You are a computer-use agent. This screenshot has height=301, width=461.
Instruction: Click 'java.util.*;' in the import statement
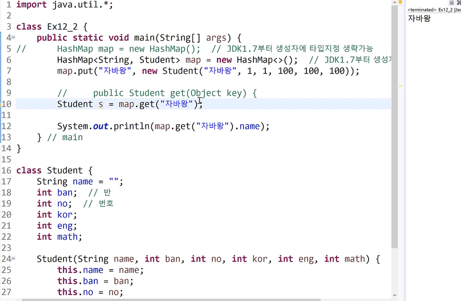point(82,5)
